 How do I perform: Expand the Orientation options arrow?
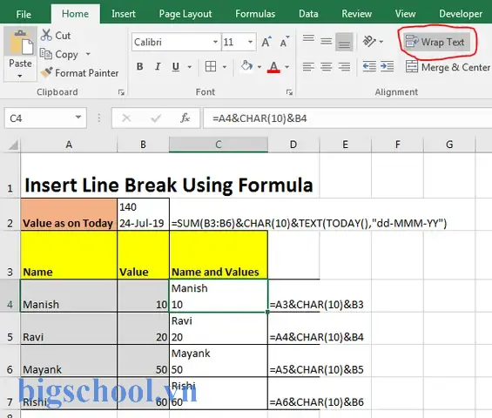click(381, 42)
